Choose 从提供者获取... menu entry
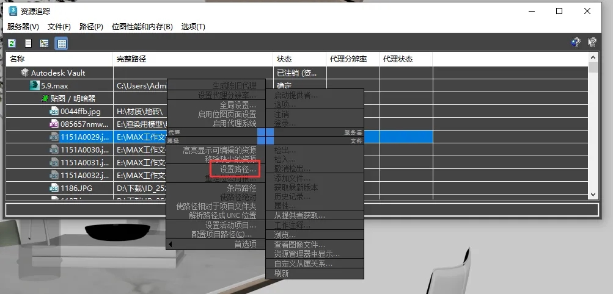This screenshot has height=294, width=613. [x=300, y=215]
